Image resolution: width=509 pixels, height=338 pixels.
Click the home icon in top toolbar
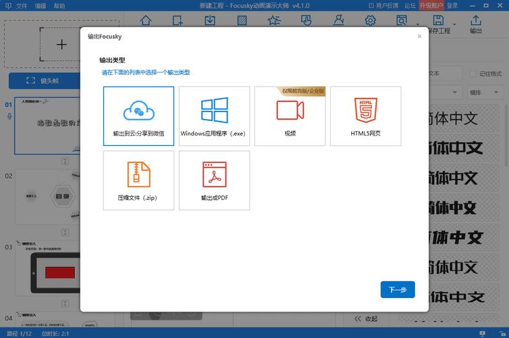pyautogui.click(x=146, y=20)
